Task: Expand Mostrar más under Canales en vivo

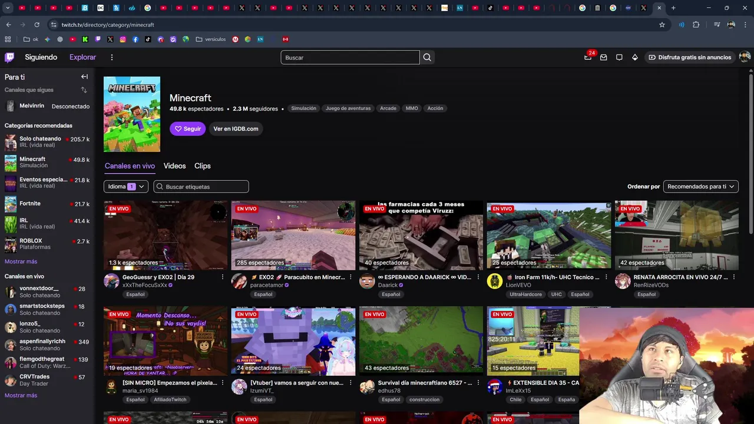Action: pos(21,395)
